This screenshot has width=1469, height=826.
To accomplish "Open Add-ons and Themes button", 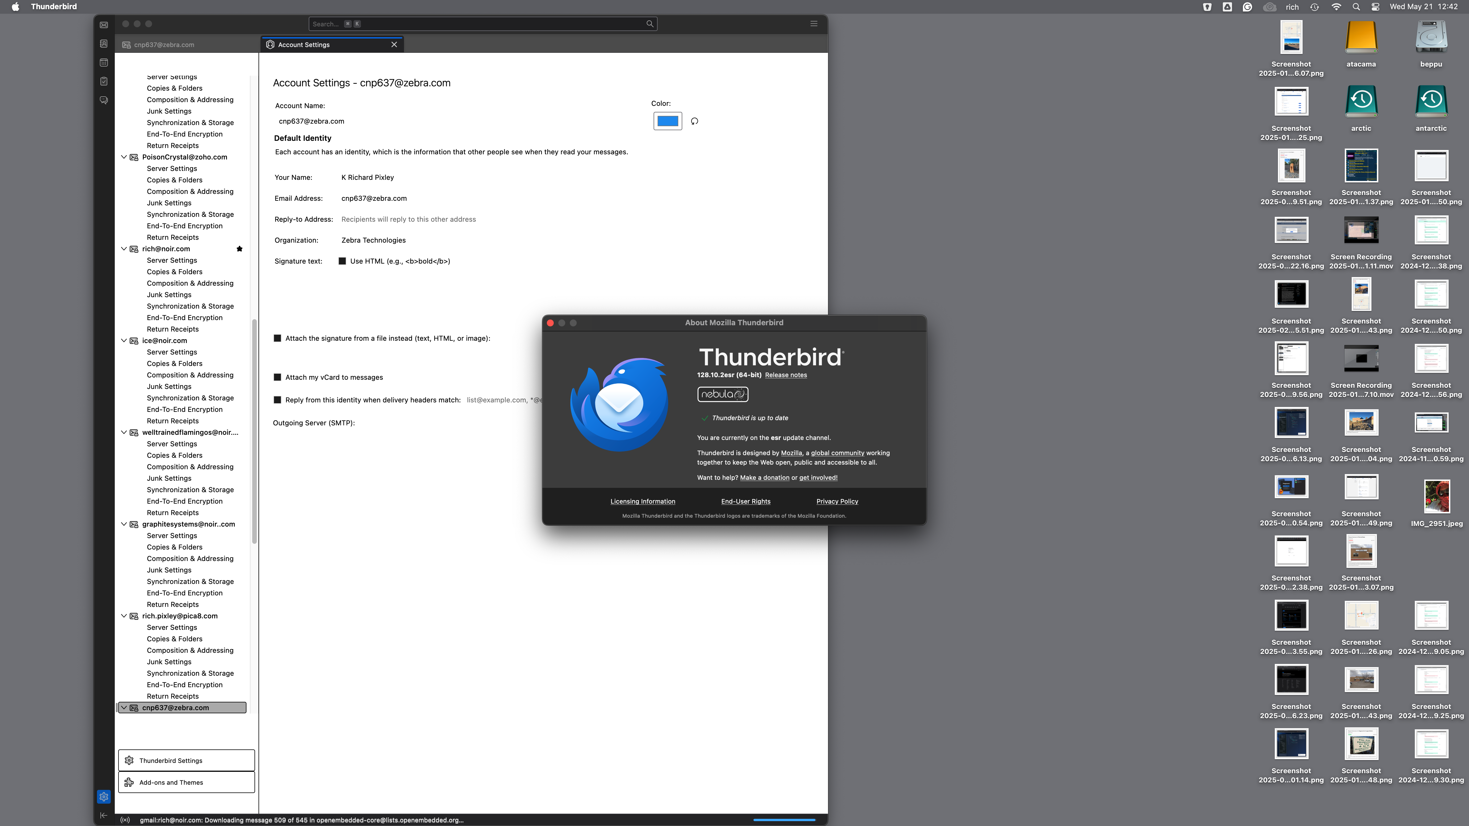I will 186,782.
